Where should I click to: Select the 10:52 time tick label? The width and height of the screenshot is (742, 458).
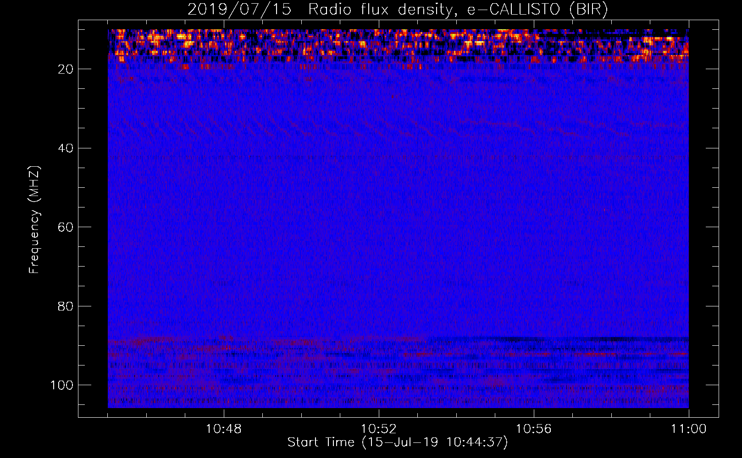[378, 429]
